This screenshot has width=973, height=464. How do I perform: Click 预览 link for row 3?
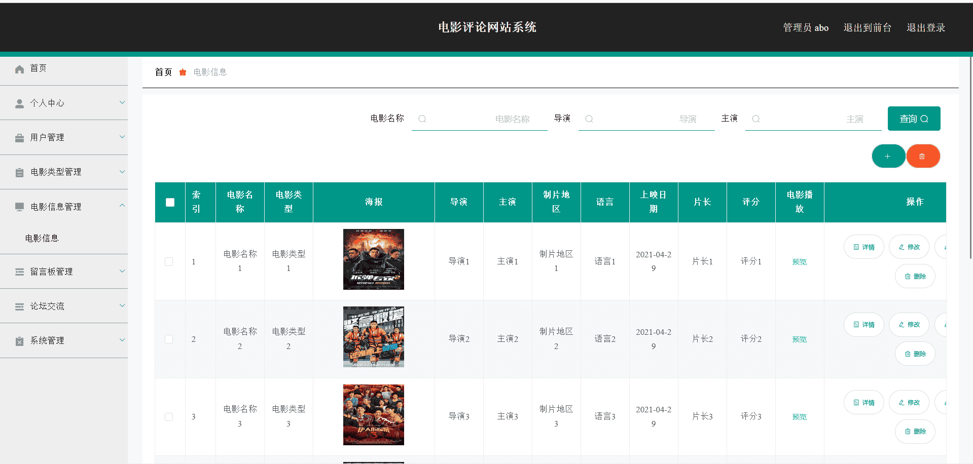coord(800,417)
